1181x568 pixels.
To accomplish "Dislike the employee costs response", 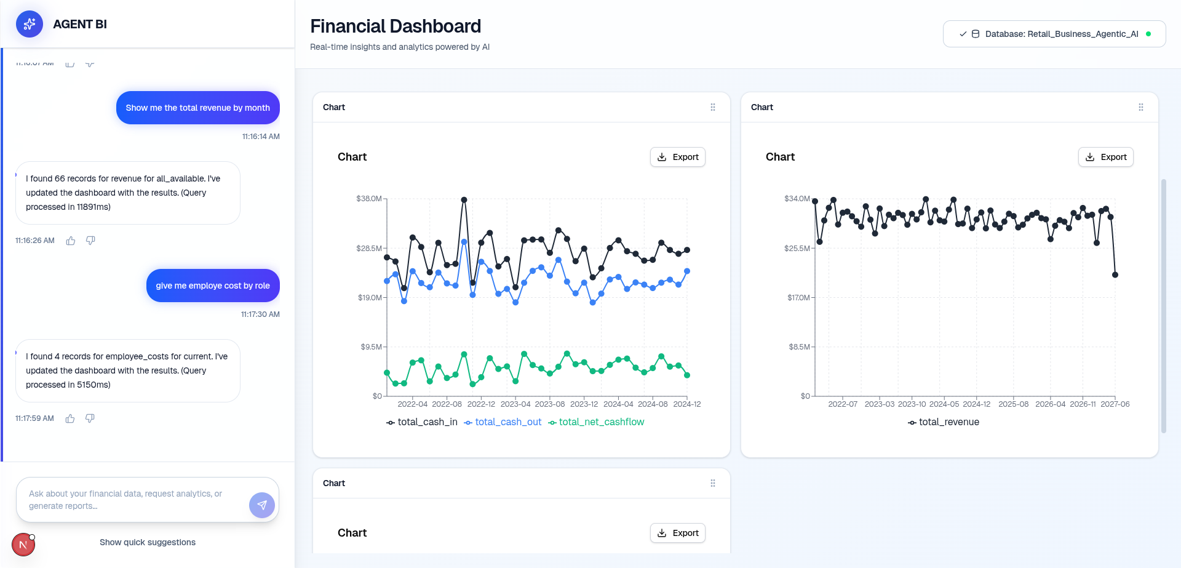I will (x=90, y=418).
